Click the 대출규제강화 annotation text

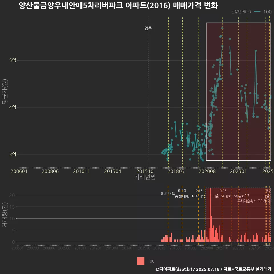point(222,196)
